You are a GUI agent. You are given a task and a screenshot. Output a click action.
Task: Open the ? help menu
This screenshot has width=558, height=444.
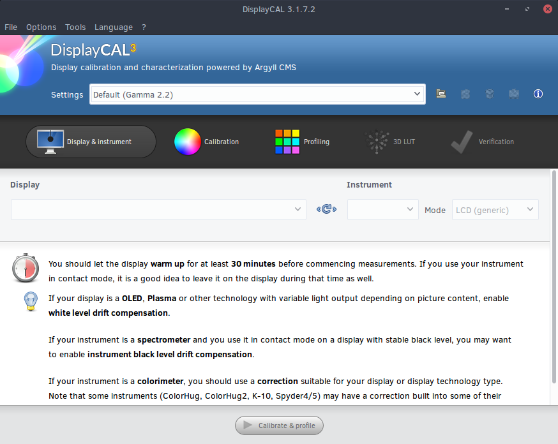(144, 27)
